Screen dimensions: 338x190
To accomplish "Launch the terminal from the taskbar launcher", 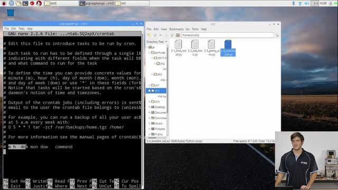I will click(x=25, y=3).
